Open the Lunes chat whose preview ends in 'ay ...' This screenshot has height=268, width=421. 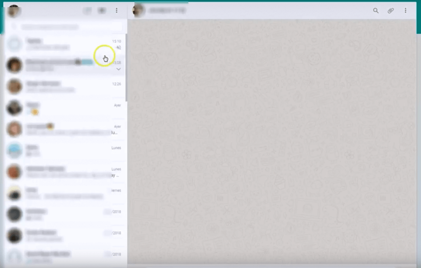click(x=65, y=172)
